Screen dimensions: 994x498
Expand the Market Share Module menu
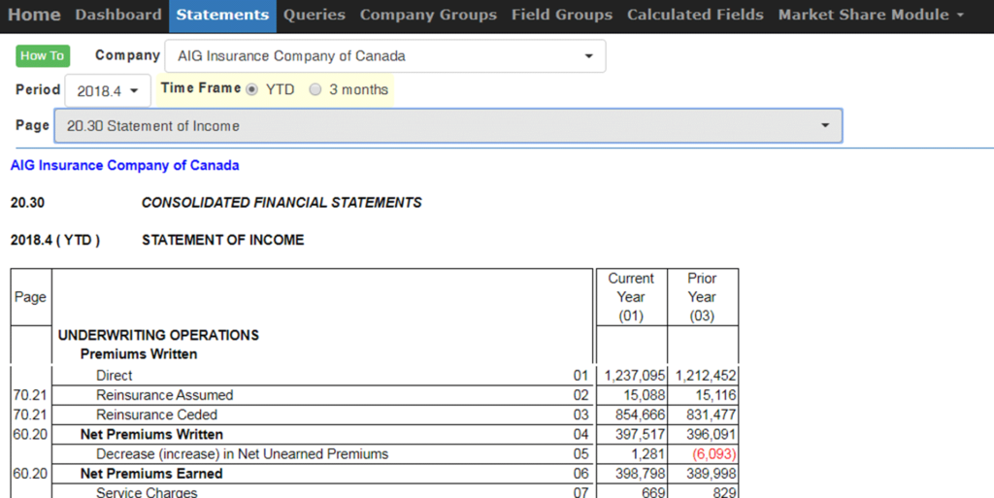871,15
